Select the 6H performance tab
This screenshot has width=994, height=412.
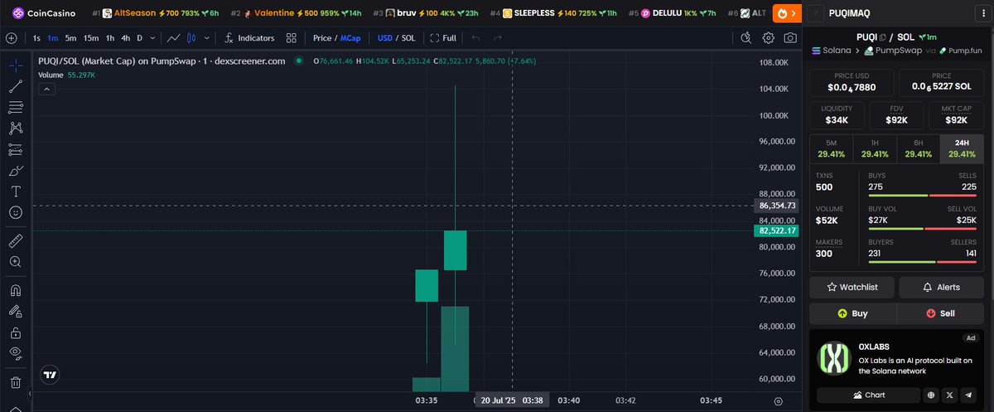point(918,148)
